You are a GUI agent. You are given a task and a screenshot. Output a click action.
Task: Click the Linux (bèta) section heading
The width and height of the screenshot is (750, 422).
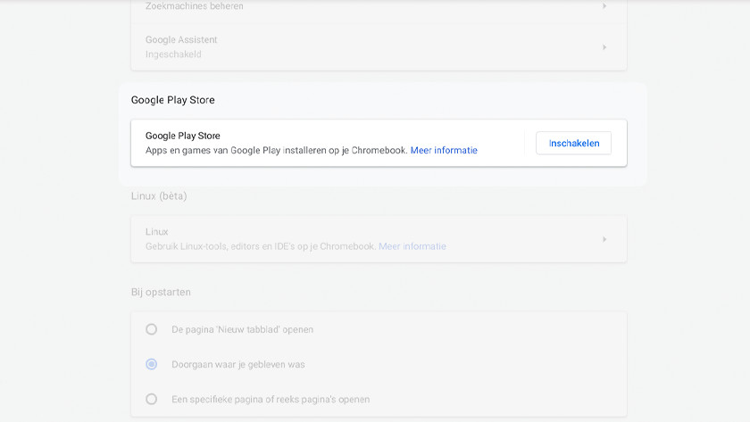[159, 195]
